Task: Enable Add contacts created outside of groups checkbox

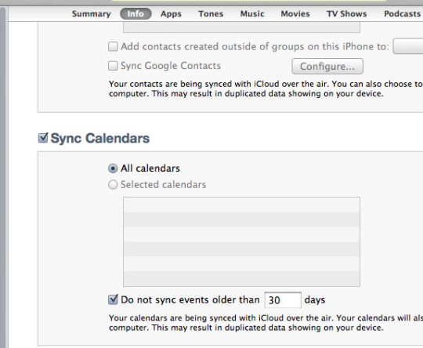Action: click(x=113, y=46)
